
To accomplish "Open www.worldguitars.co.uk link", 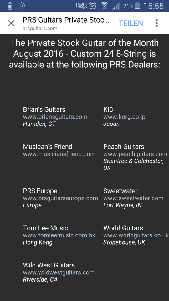I will pos(136,235).
